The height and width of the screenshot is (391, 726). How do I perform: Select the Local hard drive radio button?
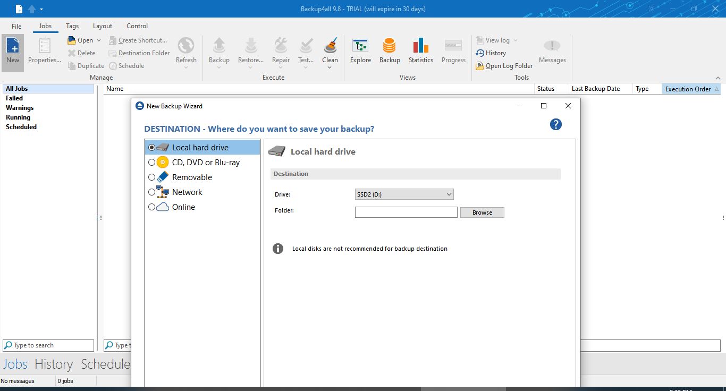tap(152, 148)
